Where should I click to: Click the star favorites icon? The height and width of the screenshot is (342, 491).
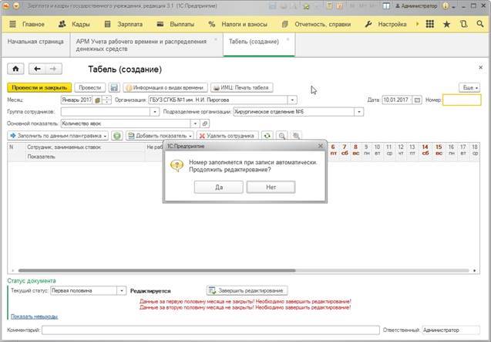pos(445,24)
